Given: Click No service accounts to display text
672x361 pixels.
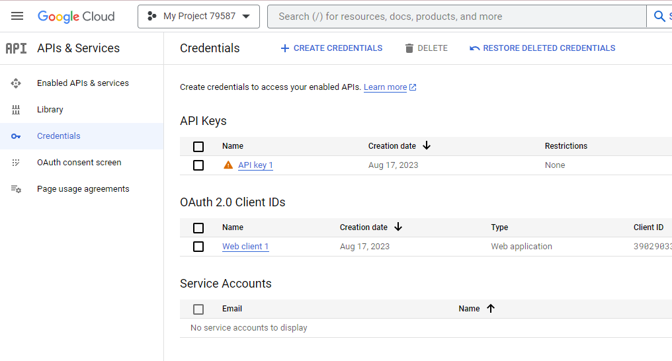Looking at the screenshot, I should coord(249,328).
